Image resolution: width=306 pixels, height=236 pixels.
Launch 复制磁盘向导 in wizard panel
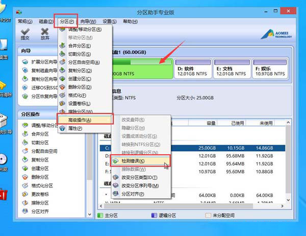39,70
